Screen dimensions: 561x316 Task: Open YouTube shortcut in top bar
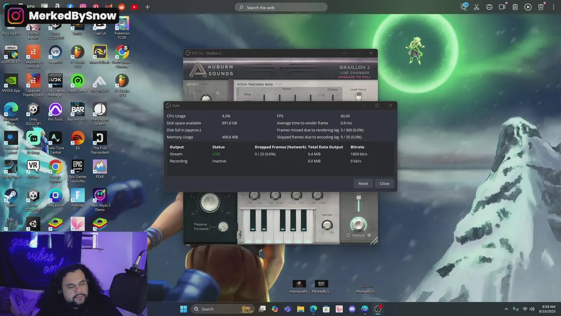click(x=134, y=7)
